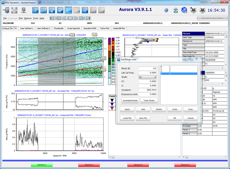
Task: Click the globe network icon
Action: click(x=185, y=10)
